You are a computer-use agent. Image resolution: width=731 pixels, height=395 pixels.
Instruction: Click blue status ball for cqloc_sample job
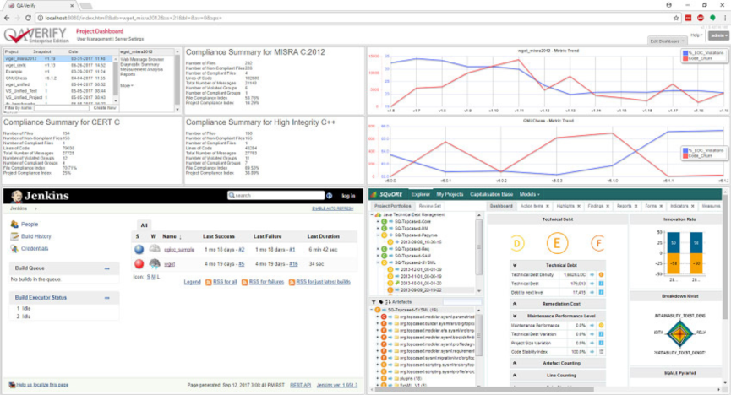coord(139,250)
